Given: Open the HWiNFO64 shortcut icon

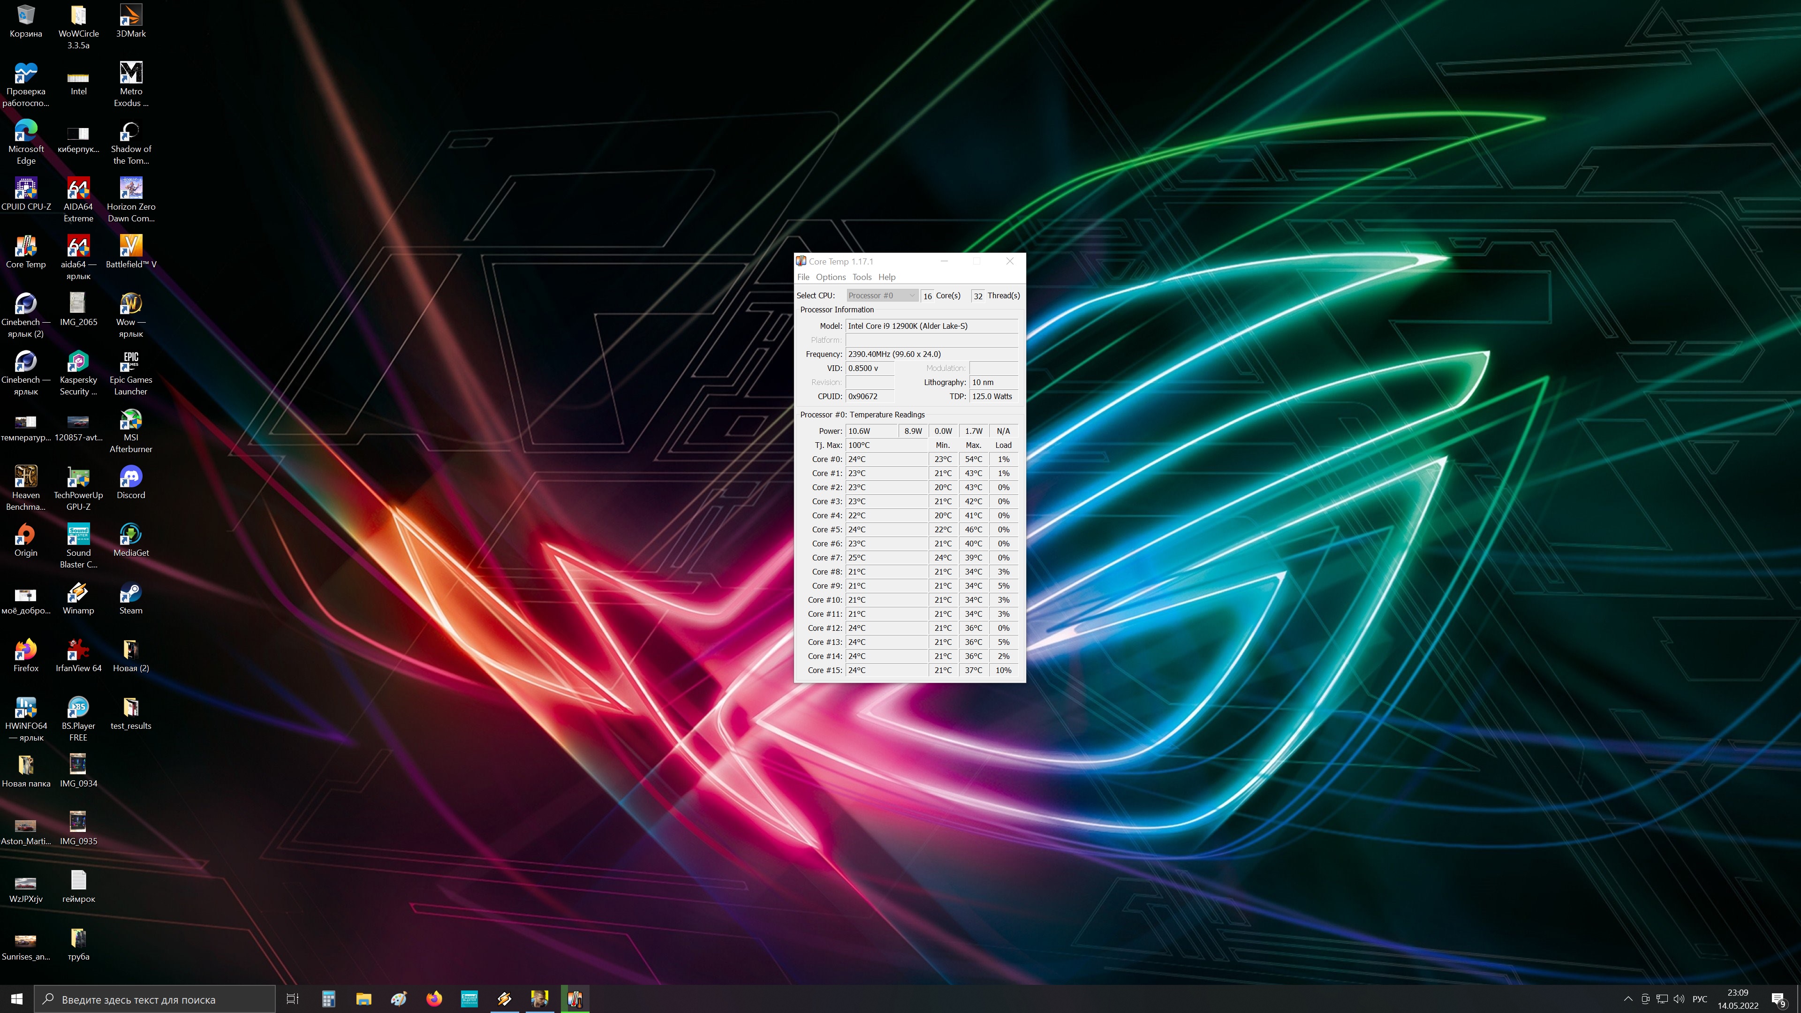Looking at the screenshot, I should (26, 708).
